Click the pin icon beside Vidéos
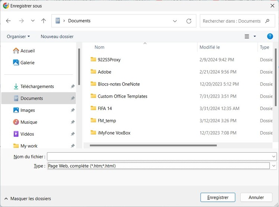 coord(73,134)
